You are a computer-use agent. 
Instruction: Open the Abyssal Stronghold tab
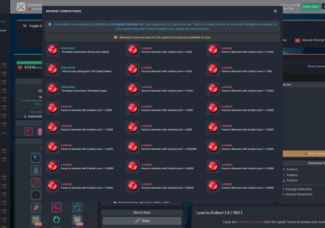[x=310, y=40]
